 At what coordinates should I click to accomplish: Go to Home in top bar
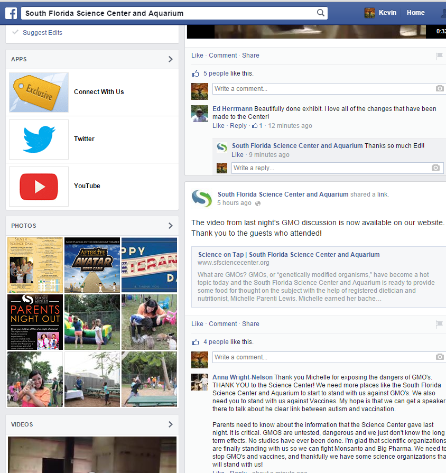pyautogui.click(x=415, y=13)
